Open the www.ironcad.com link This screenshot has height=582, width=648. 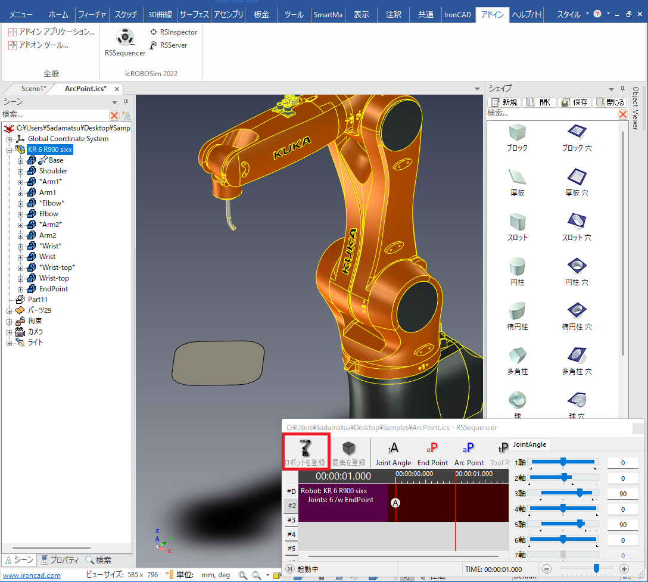pyautogui.click(x=32, y=575)
